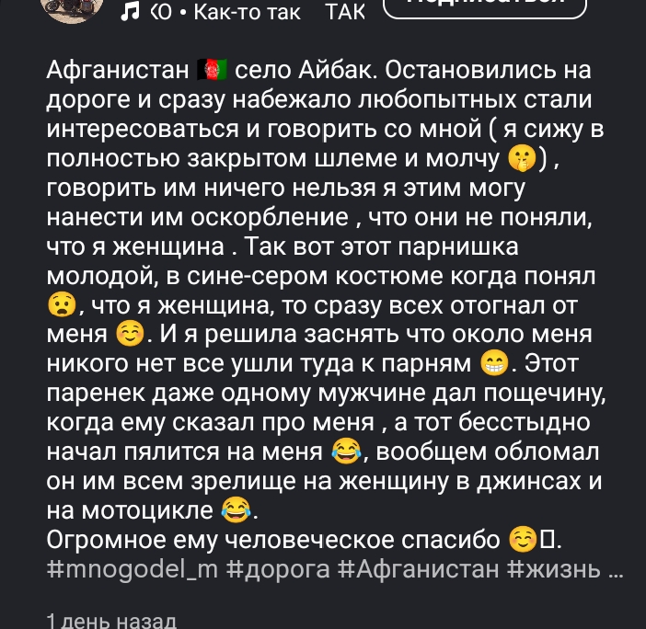Open the poster's profile avatar

(72, 7)
